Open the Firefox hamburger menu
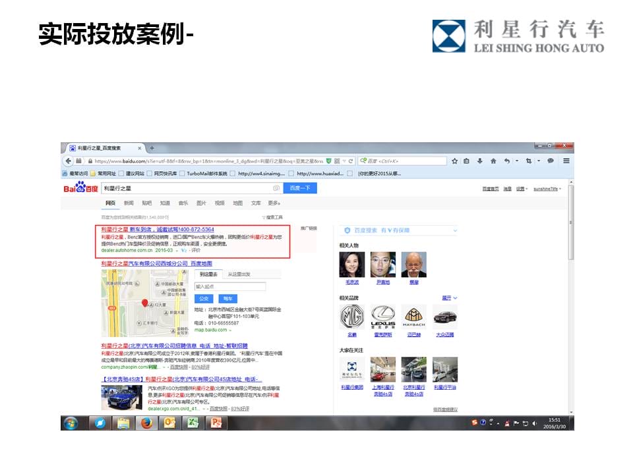 [x=566, y=161]
